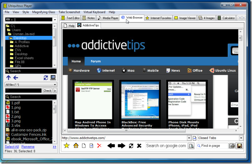The image size is (252, 164).
Task: Select the Help browser tab
Action: pos(69,26)
